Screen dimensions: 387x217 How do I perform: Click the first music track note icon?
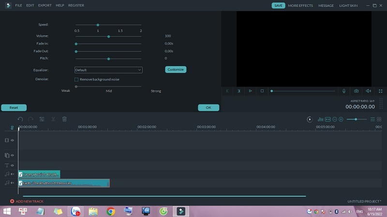coord(7,174)
